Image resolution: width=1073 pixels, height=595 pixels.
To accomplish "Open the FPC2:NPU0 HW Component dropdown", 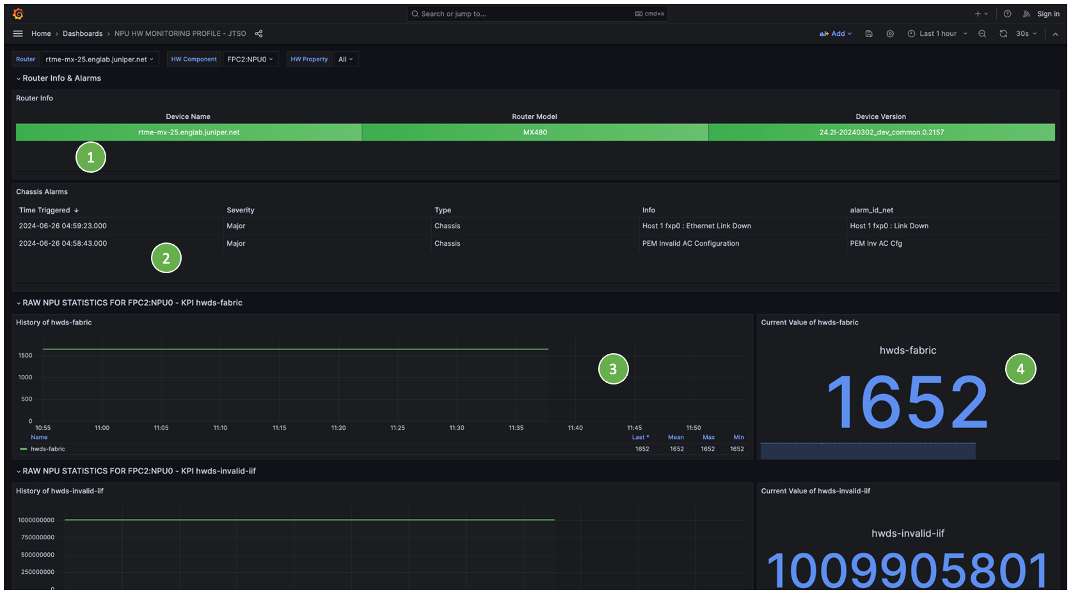I will tap(250, 59).
